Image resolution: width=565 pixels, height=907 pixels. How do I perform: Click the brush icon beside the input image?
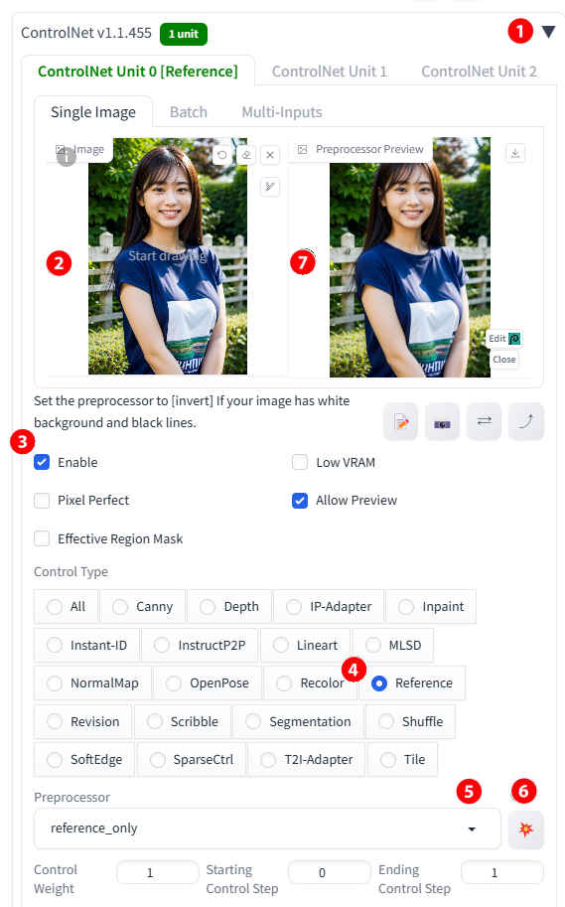click(270, 186)
